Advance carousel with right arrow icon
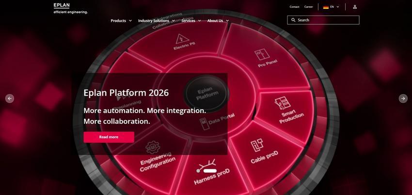Screen dimensions: 412x195 tap(403, 98)
